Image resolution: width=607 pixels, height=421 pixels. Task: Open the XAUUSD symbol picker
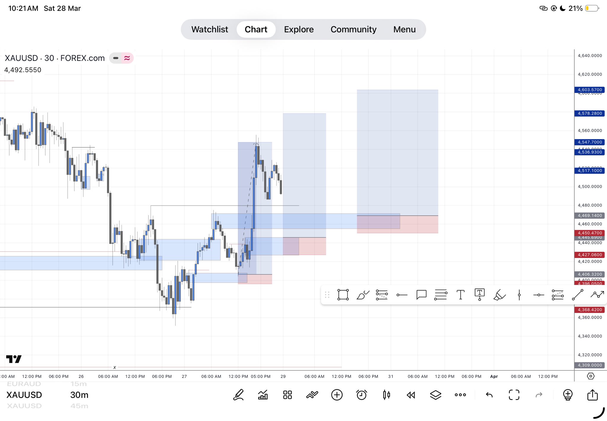pyautogui.click(x=24, y=395)
